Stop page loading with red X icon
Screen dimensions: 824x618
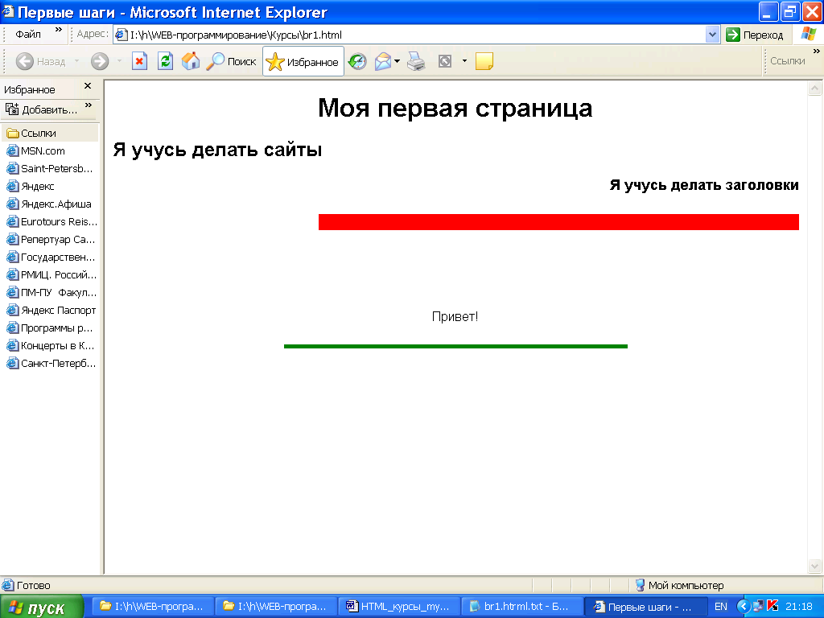click(139, 61)
